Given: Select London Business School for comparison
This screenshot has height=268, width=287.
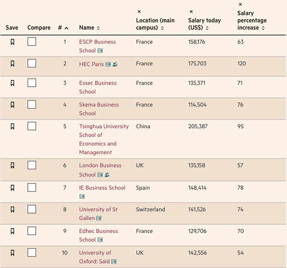Looking at the screenshot, I should (32, 165).
